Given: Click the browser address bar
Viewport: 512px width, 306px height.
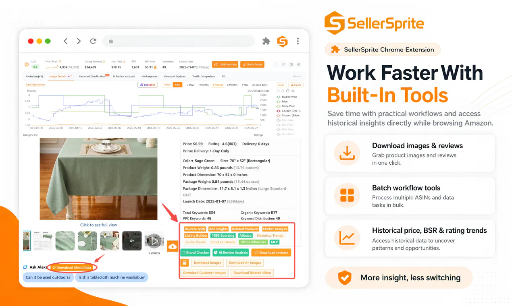Looking at the screenshot, I should coord(179,41).
